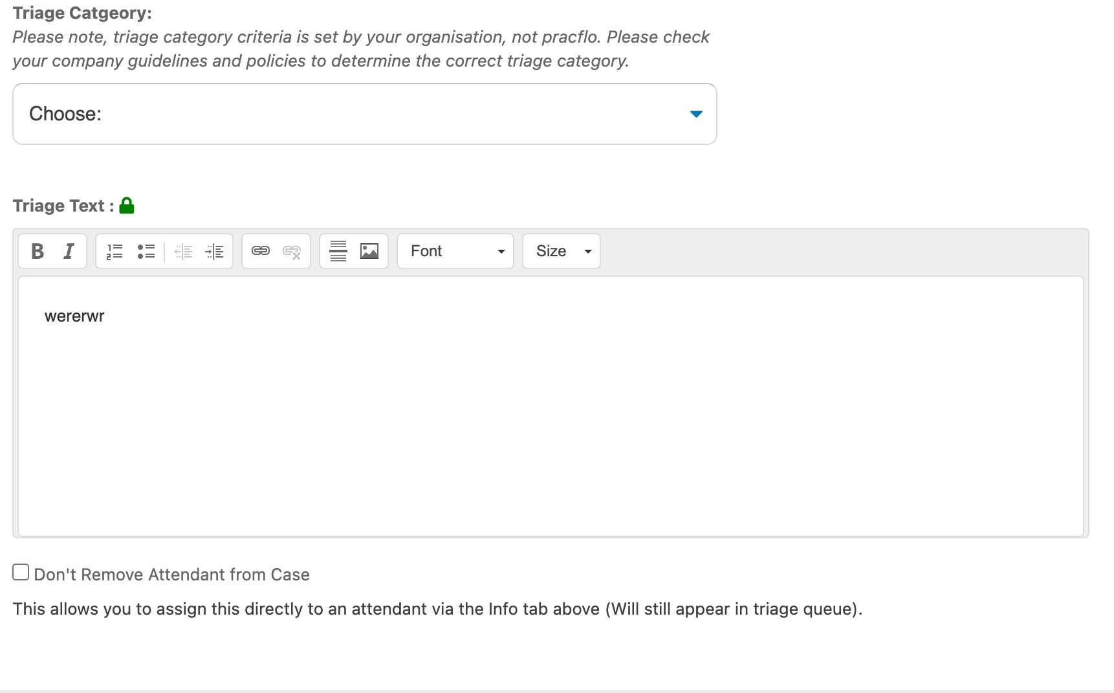The width and height of the screenshot is (1114, 693).
Task: Click the blue arrow of the category selector
Action: 696,114
